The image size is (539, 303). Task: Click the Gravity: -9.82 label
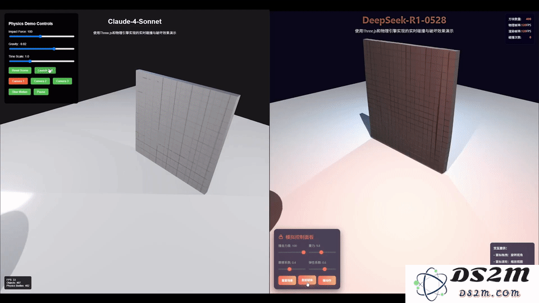(17, 44)
